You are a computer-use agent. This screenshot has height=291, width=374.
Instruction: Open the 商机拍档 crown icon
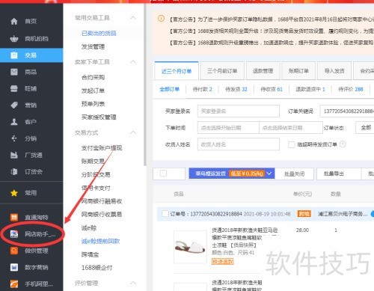(x=14, y=39)
